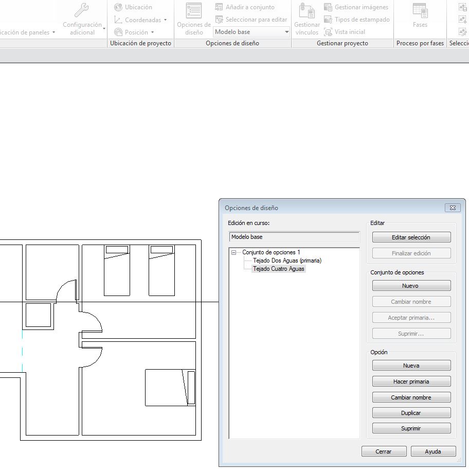
Task: Open the Modelo base dropdown
Action: click(x=286, y=31)
